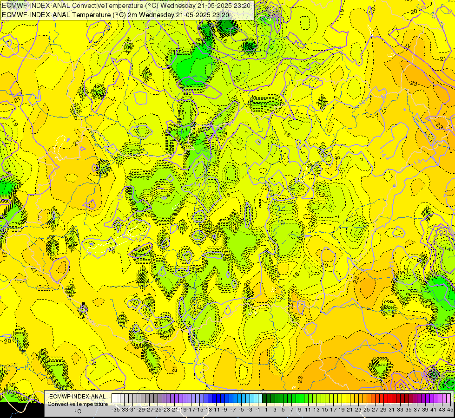The height and width of the screenshot is (418, 455).
Task: Click the Temperature 2m title line
Action: [115, 14]
